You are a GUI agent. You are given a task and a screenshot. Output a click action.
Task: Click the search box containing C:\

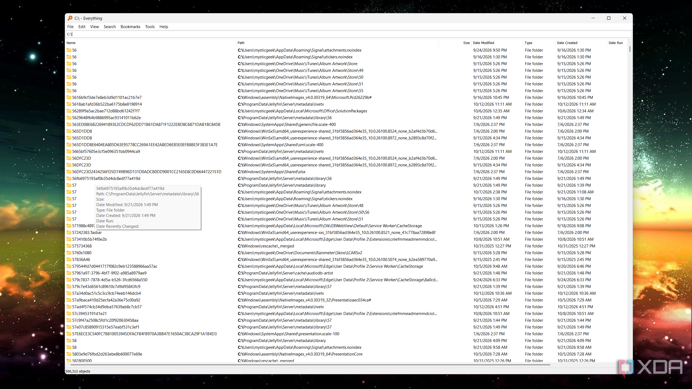pos(349,34)
